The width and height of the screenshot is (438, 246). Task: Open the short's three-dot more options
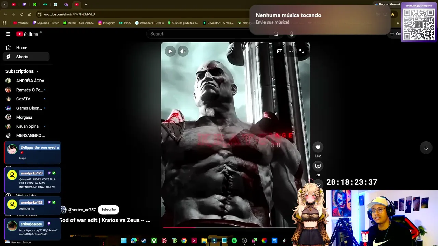tap(291, 51)
